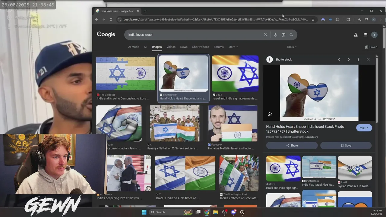Viewport: 386px width, 217px height.
Task: Open the Saved items link
Action: [371, 47]
